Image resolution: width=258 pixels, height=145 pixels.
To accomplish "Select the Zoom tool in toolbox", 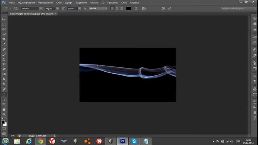I will pos(4,114).
